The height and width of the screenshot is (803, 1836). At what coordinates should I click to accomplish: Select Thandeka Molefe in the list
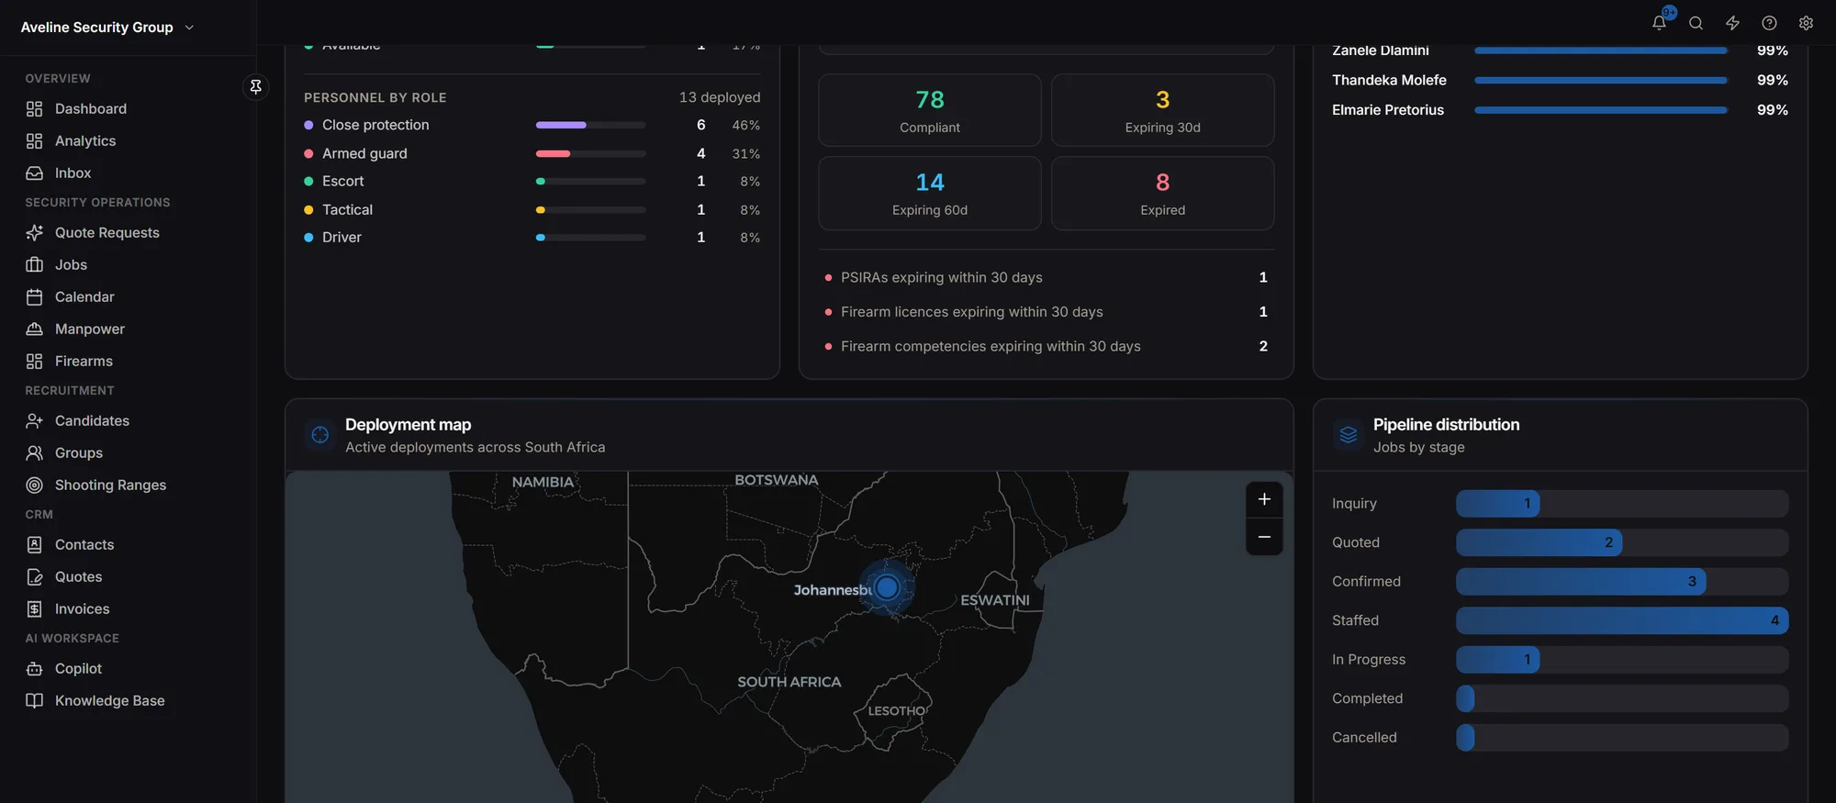(x=1560, y=81)
